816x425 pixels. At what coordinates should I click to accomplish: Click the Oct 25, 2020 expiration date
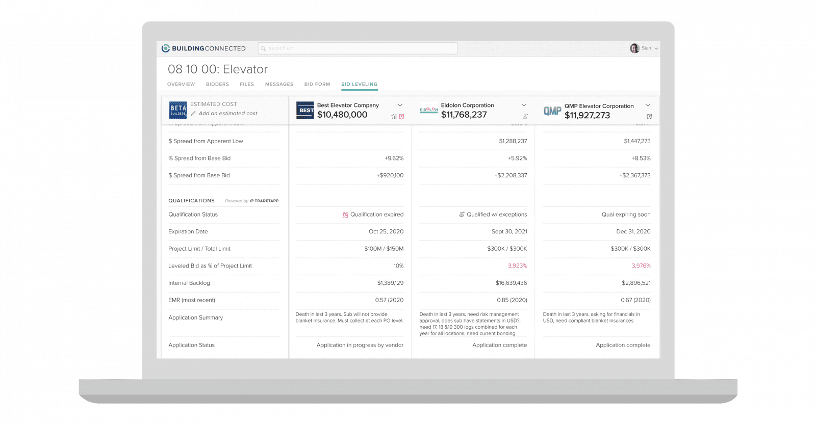pos(386,231)
